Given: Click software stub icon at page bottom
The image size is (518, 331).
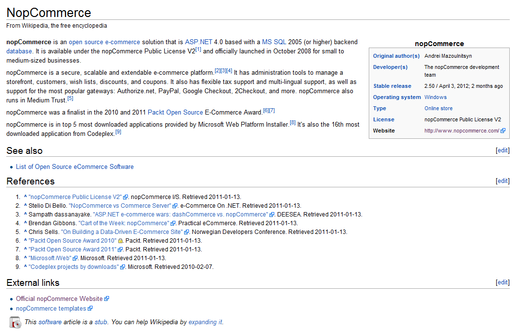Looking at the screenshot, I should [x=15, y=322].
